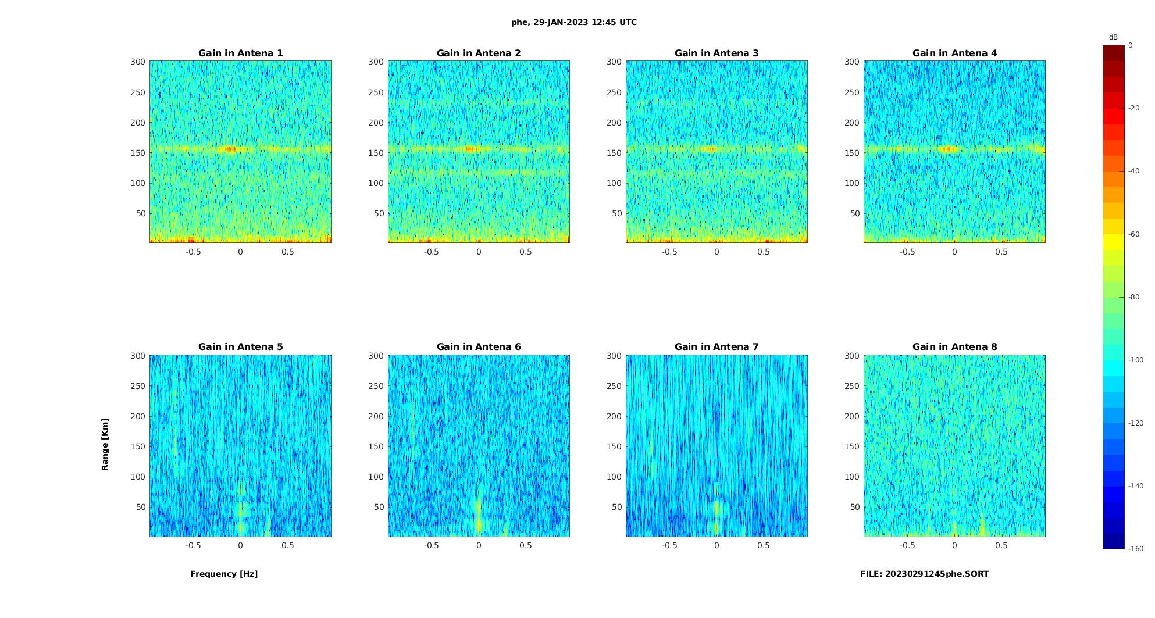The height and width of the screenshot is (618, 1155).
Task: Select the Gain in Antena 4 spectrogram
Action: [x=954, y=152]
